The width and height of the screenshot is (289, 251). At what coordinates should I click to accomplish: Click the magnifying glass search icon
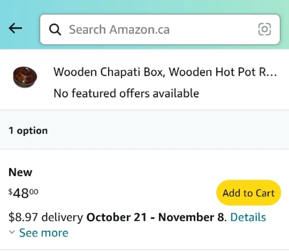55,29
